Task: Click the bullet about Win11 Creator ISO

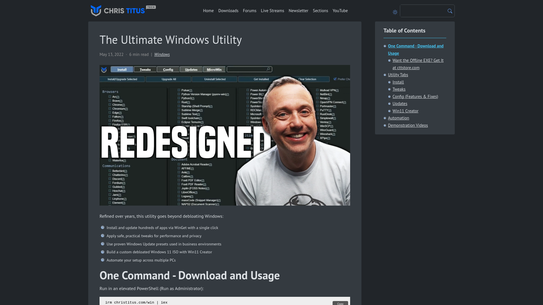Action: tap(159, 252)
